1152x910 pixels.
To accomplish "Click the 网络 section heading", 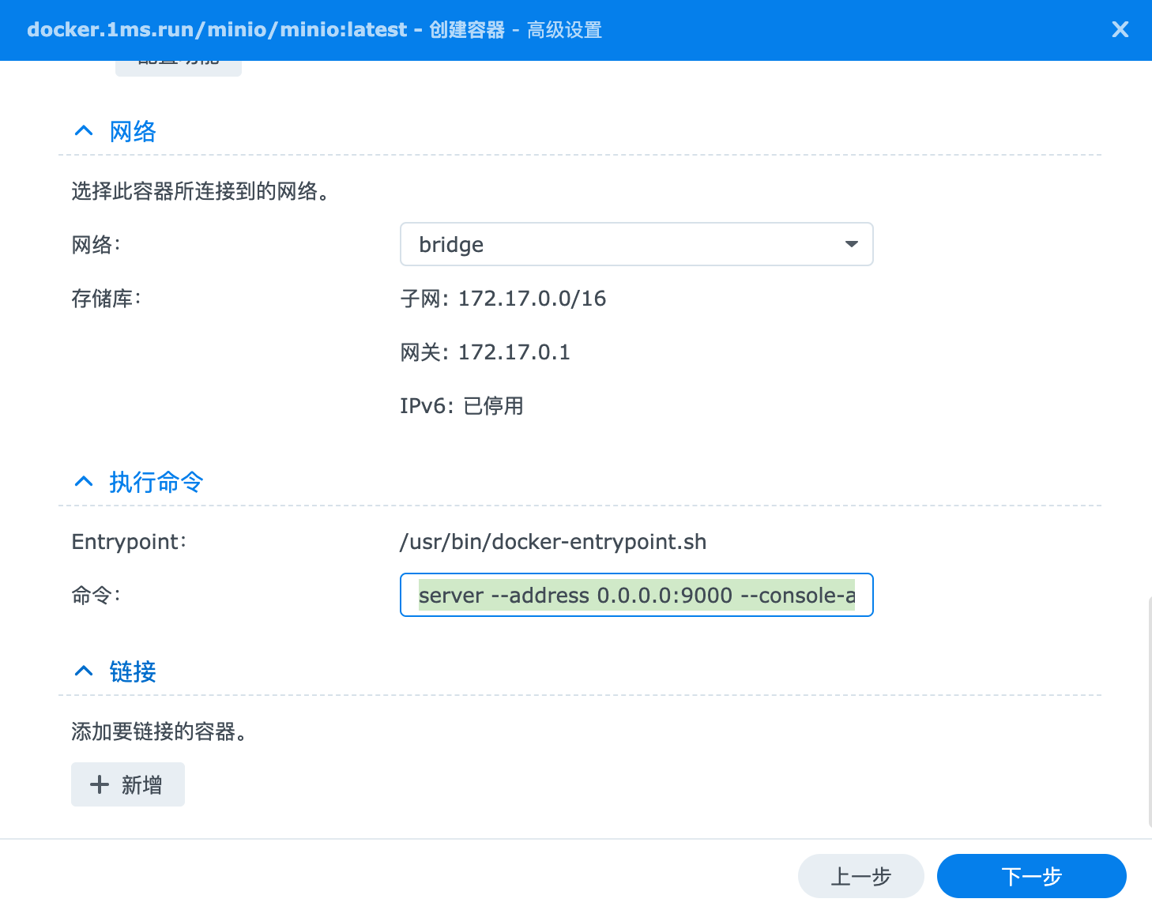I will (x=133, y=131).
